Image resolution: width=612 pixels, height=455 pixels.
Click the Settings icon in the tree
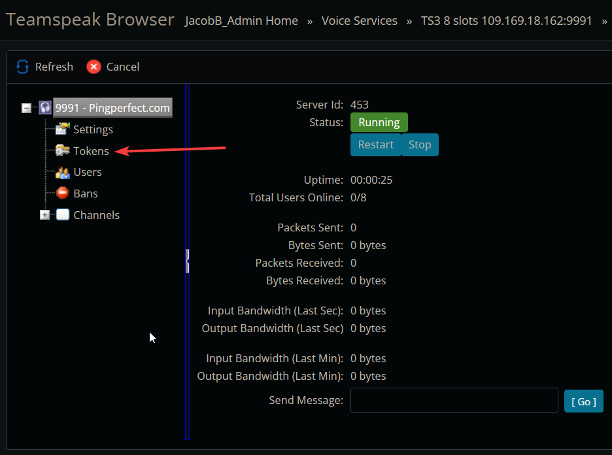[x=63, y=129]
